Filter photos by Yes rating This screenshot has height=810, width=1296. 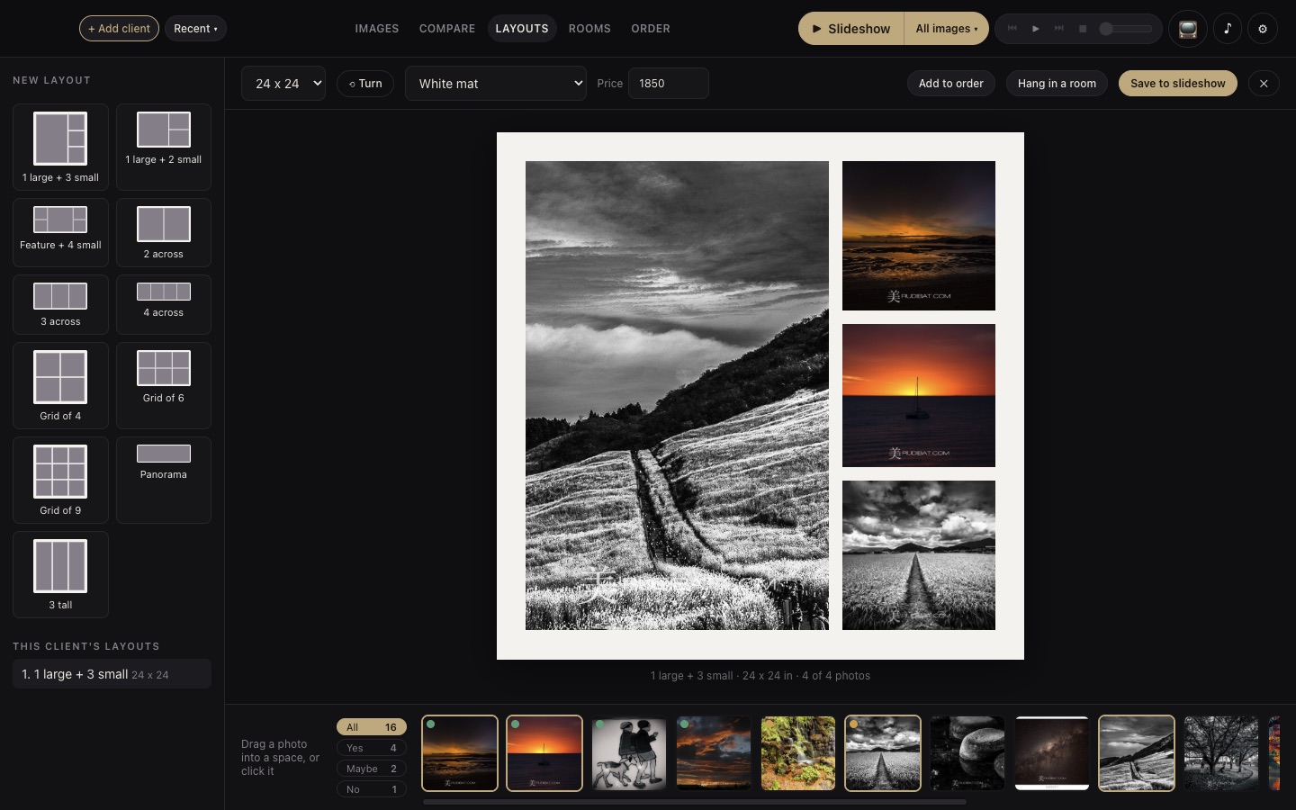pyautogui.click(x=372, y=748)
